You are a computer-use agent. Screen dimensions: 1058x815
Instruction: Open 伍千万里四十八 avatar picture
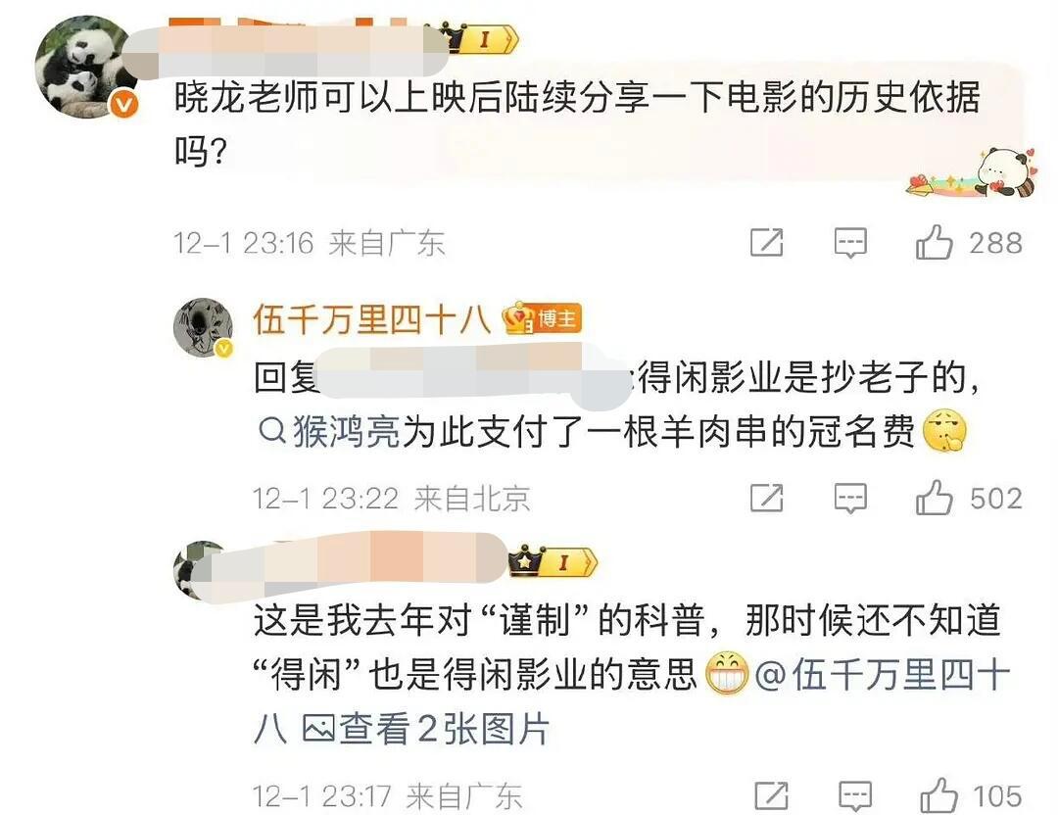(203, 326)
